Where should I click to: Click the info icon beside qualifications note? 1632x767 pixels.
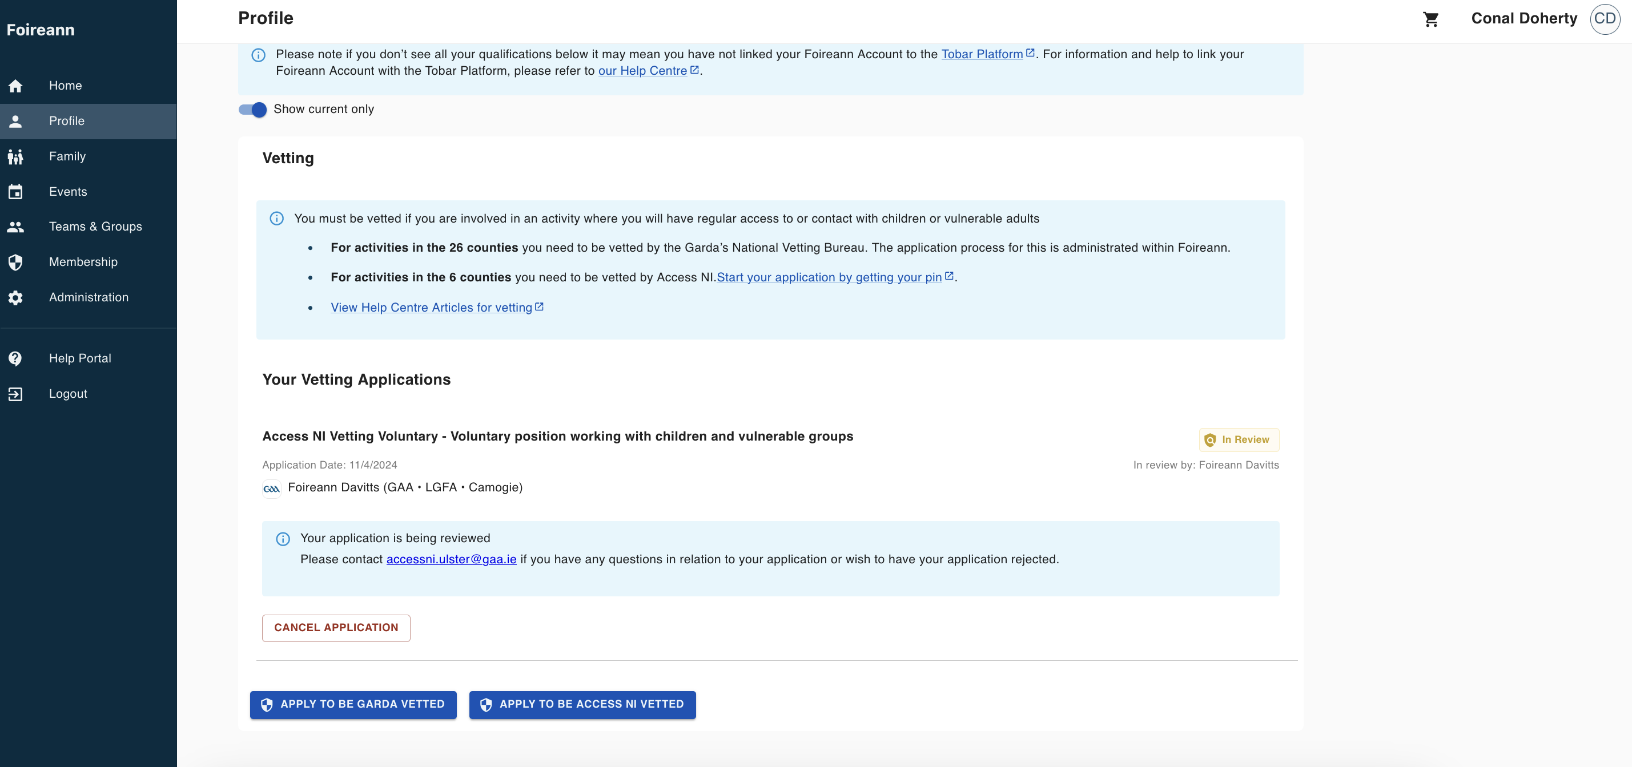pyautogui.click(x=259, y=55)
